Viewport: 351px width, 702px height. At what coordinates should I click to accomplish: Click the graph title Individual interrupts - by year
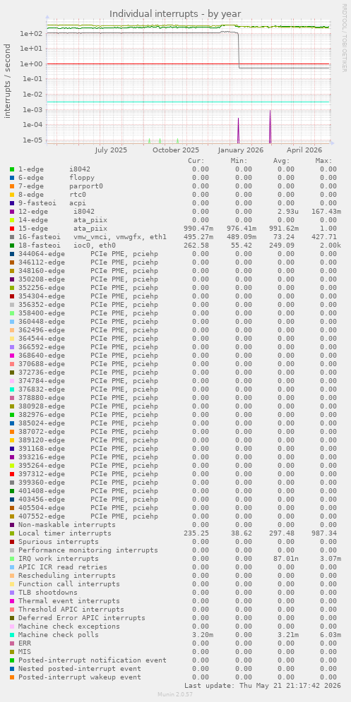click(175, 14)
